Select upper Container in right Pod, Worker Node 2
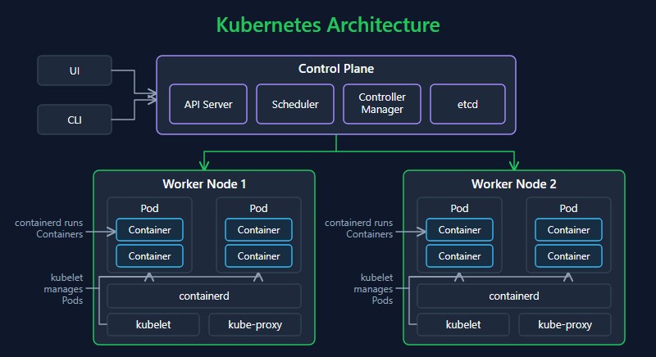Image resolution: width=656 pixels, height=357 pixels. 568,229
